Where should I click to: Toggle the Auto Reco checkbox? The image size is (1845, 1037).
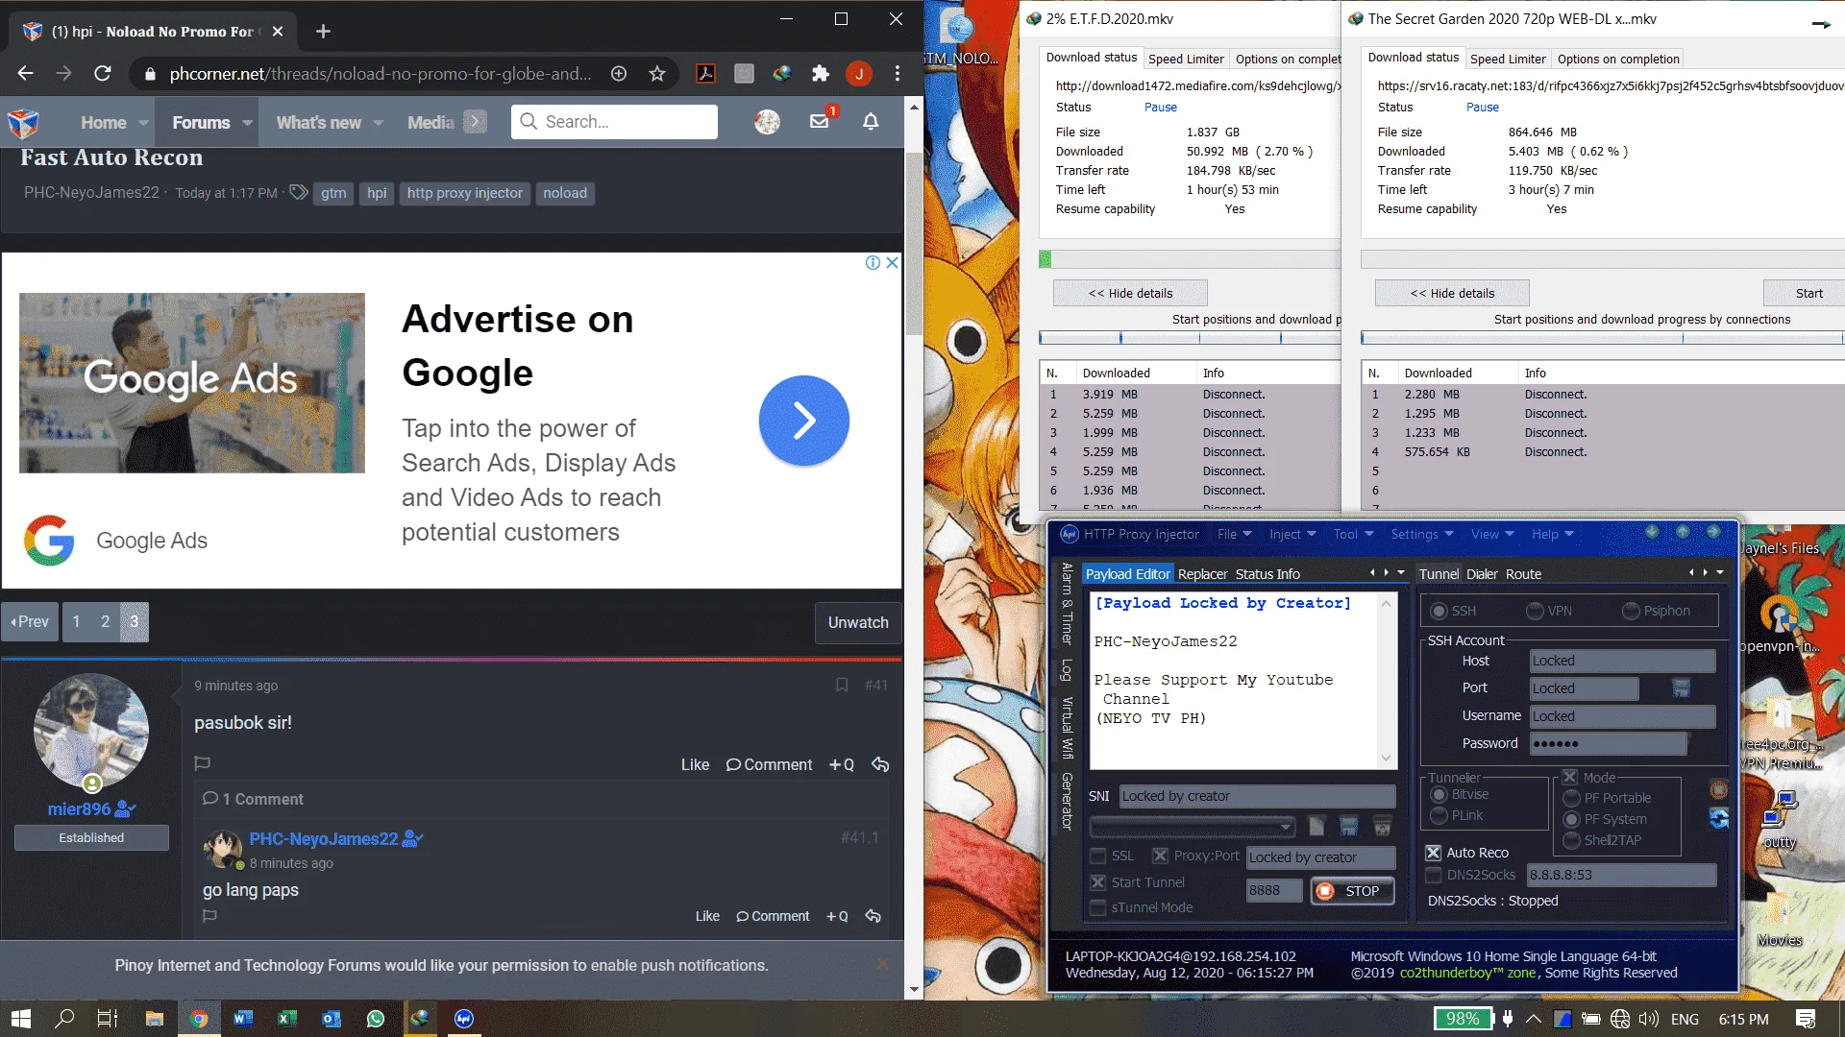(x=1433, y=853)
